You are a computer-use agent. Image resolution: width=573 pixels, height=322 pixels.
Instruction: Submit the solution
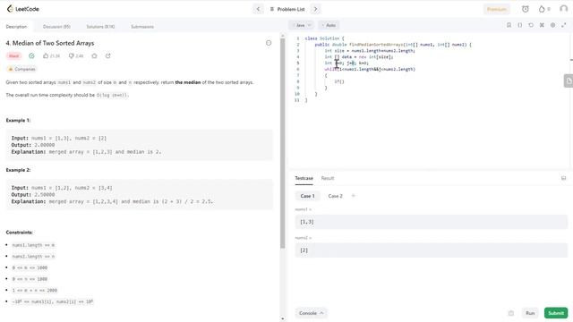556,313
